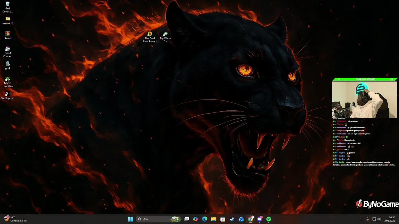Image resolution: width=399 pixels, height=224 pixels.
Task: Select the My Winter Car shortcut
Action: coord(166,37)
